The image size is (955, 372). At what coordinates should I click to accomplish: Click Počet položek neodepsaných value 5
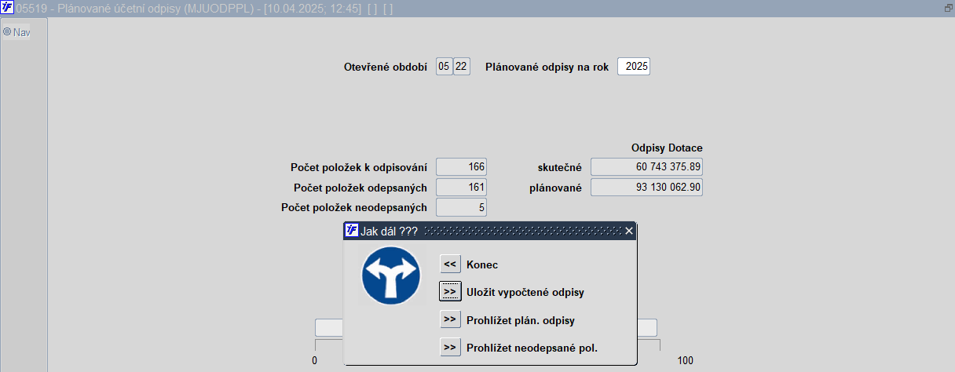coord(461,207)
